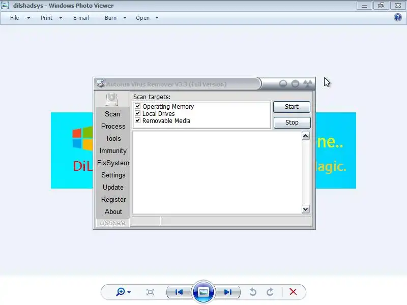This screenshot has height=305, width=407.
Task: Click the USBSafe button
Action: pyautogui.click(x=112, y=223)
